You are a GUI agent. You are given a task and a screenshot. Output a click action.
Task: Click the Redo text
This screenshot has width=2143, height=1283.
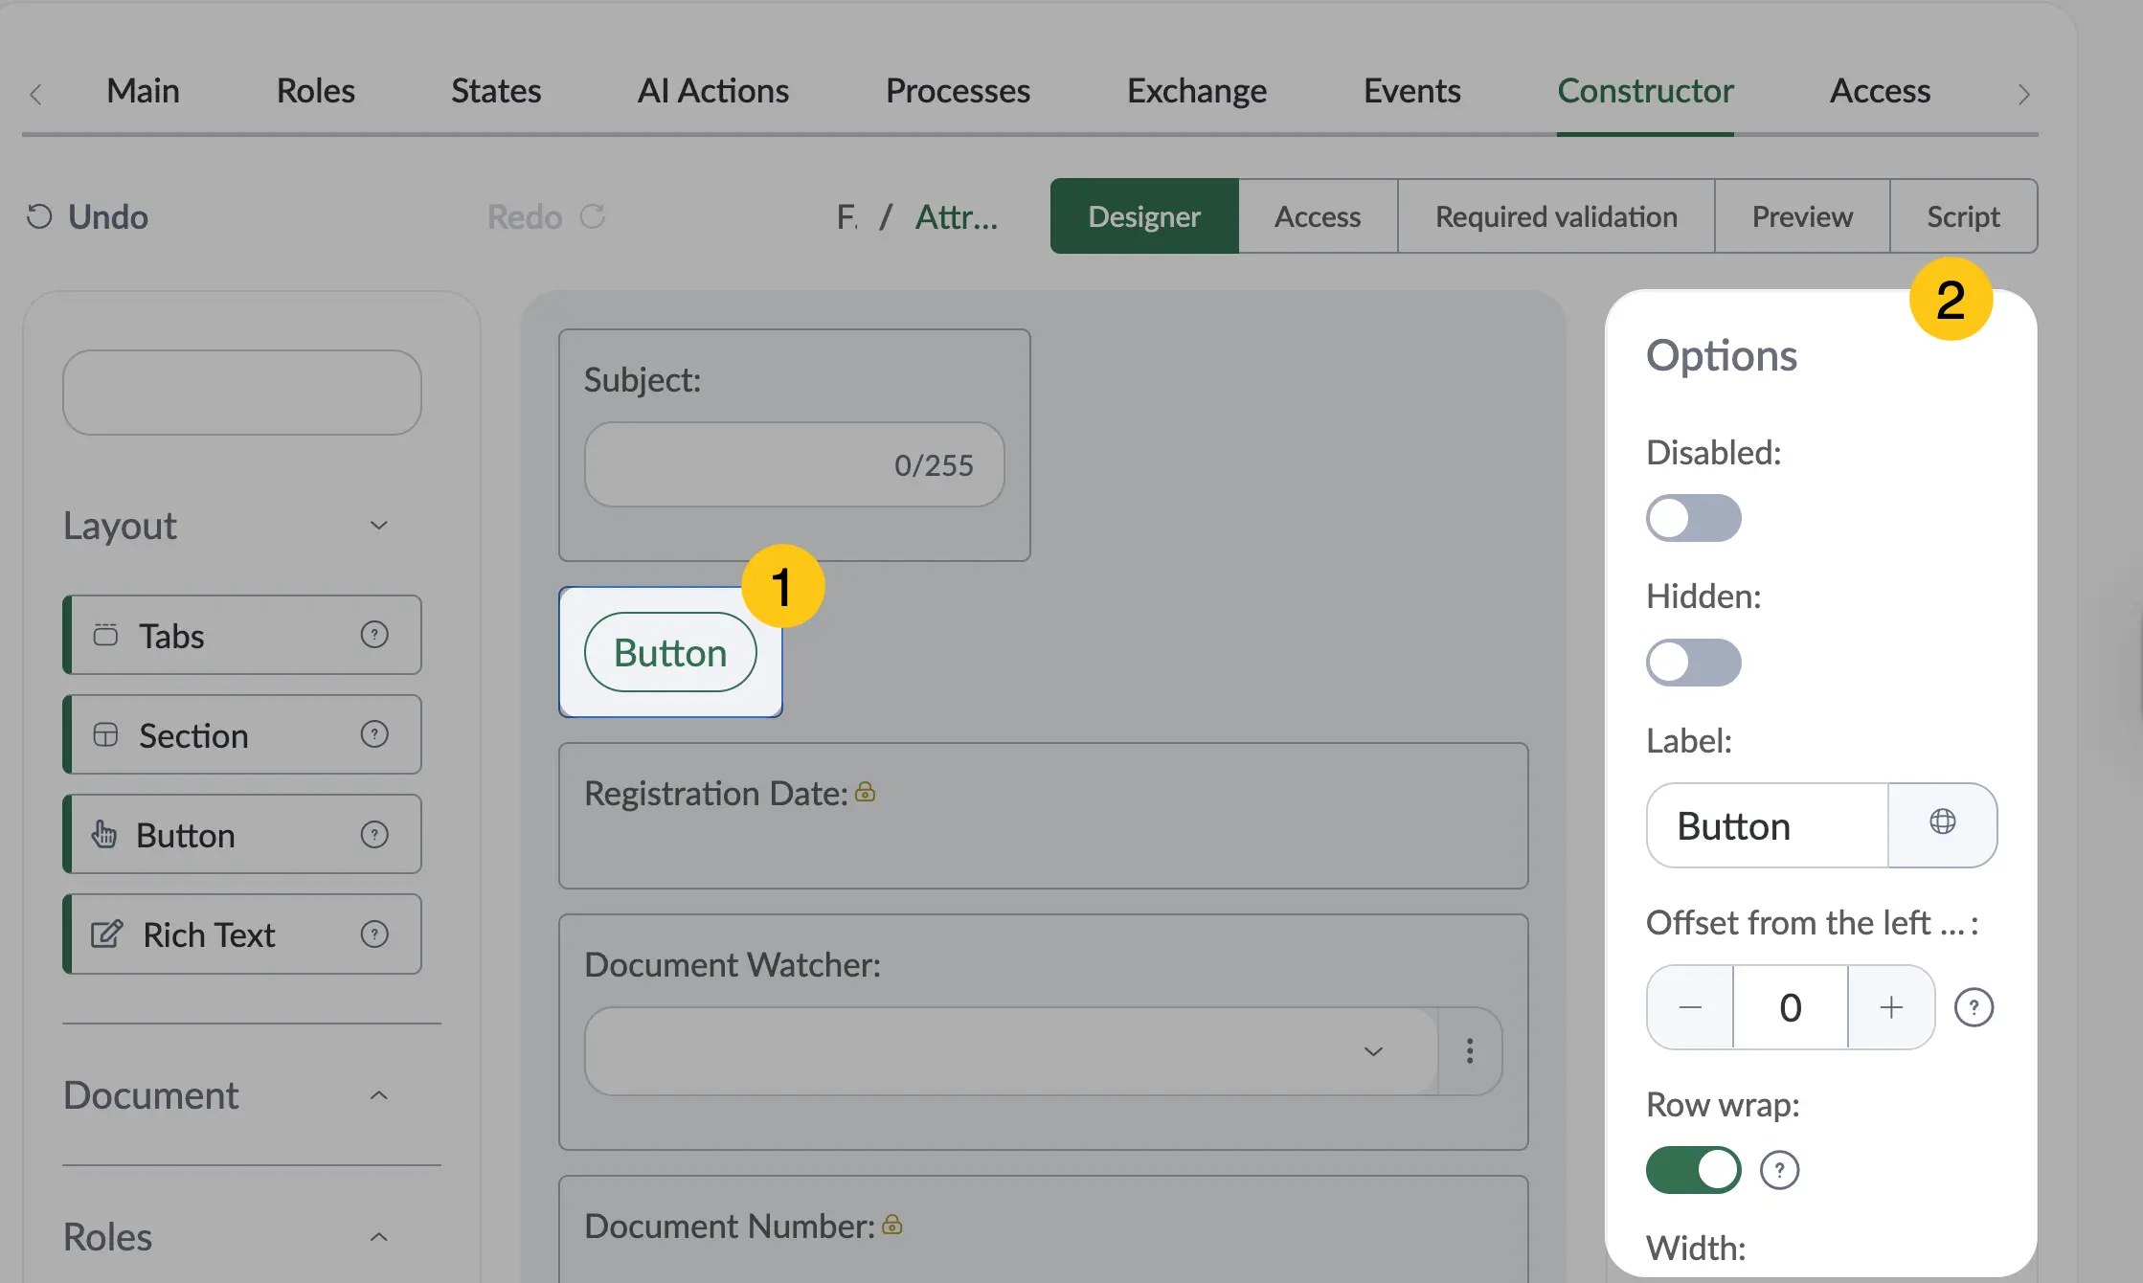coord(525,216)
